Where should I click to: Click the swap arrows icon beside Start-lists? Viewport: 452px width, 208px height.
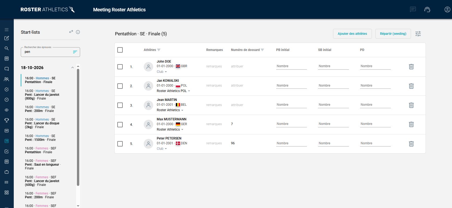click(x=71, y=32)
